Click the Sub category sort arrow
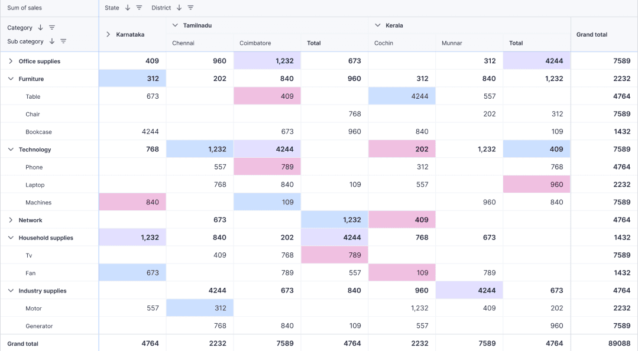The width and height of the screenshot is (638, 351). (x=51, y=41)
